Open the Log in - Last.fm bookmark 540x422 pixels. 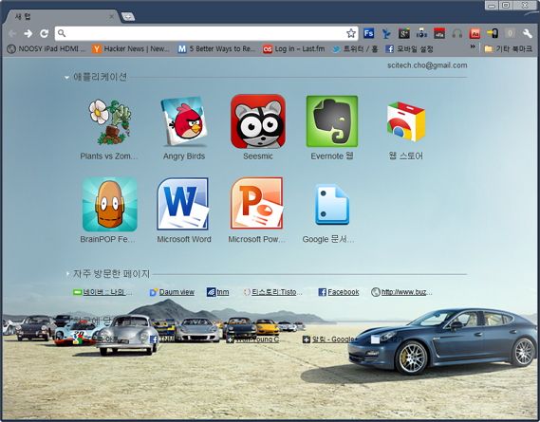pos(294,49)
